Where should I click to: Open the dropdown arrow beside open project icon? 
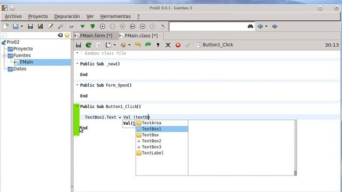(x=22, y=27)
